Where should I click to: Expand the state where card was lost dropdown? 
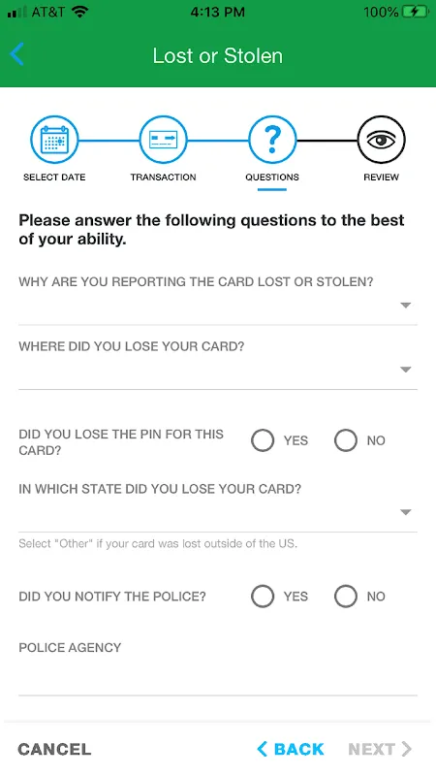click(218, 513)
